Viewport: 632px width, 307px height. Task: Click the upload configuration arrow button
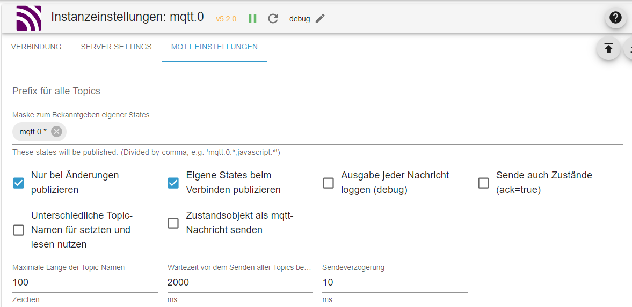coord(608,49)
